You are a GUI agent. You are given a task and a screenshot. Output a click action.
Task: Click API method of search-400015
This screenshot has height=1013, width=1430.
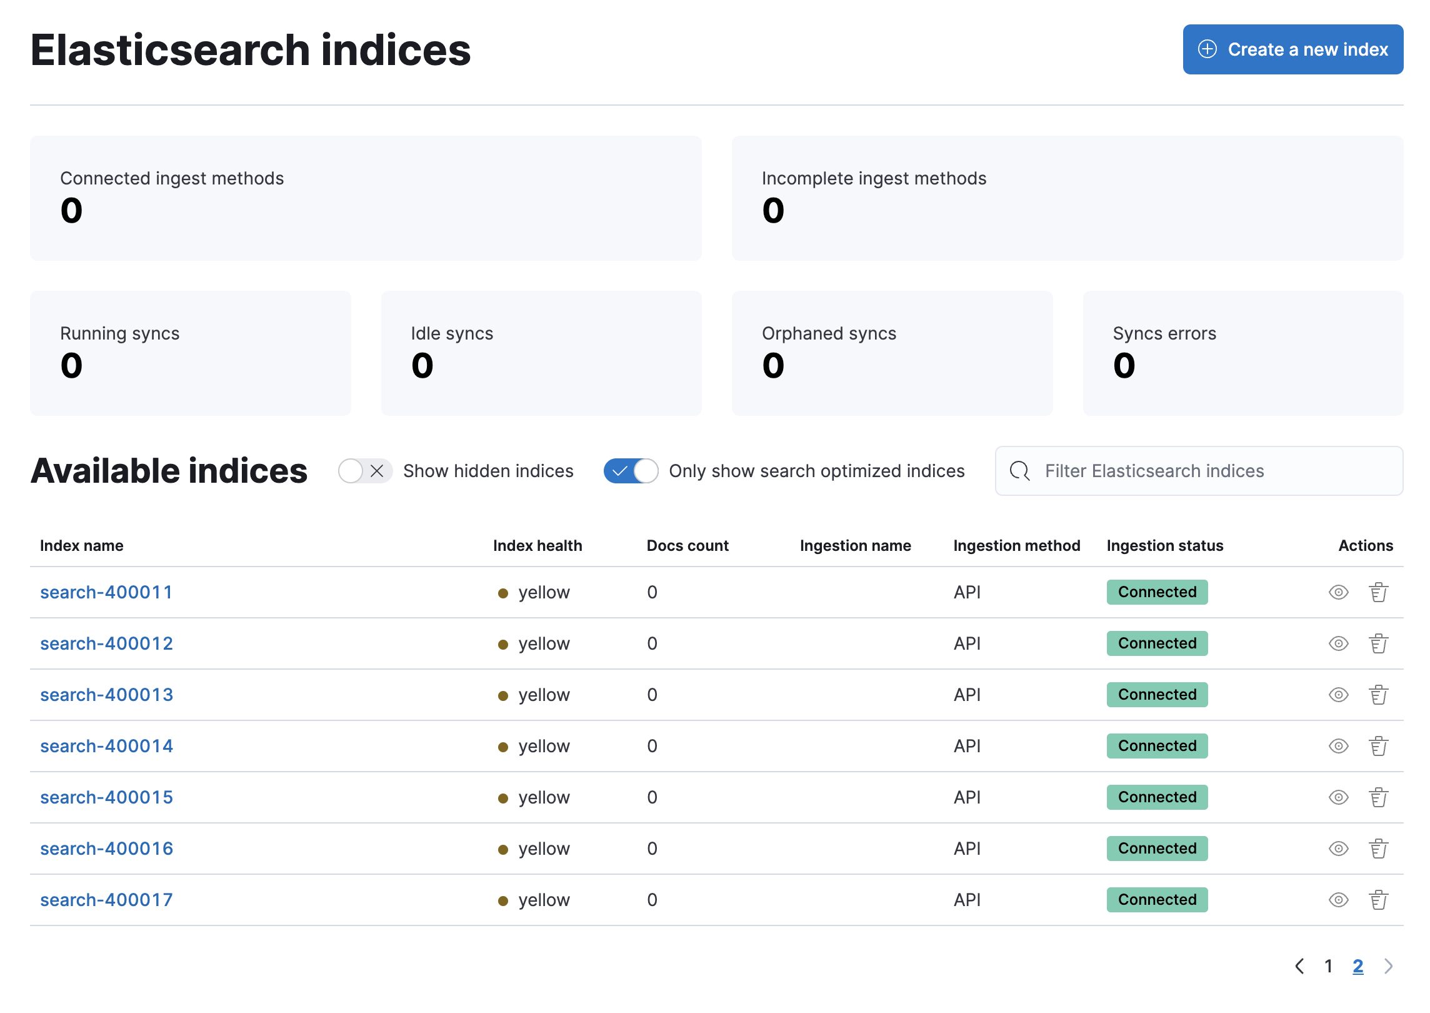(967, 797)
